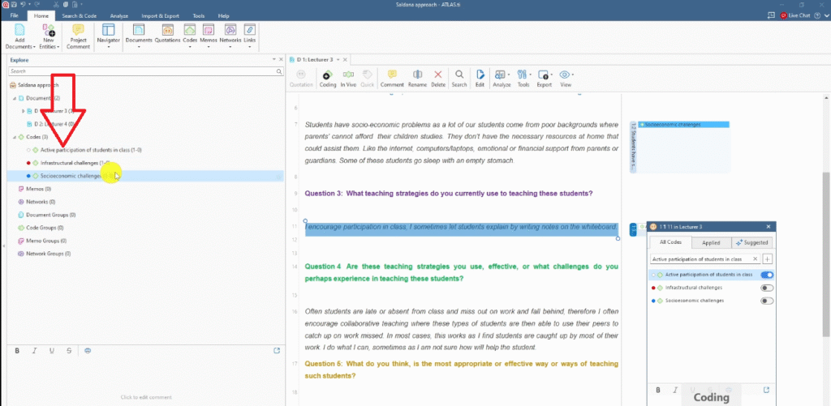Enable the Socioeconomic challenges code toggle
The height and width of the screenshot is (406, 831).
click(766, 301)
